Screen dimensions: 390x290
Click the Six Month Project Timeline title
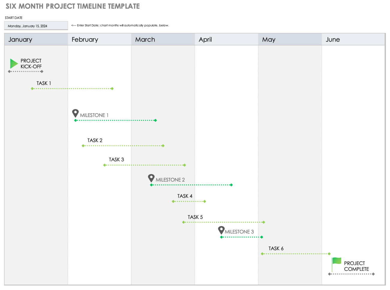click(73, 6)
